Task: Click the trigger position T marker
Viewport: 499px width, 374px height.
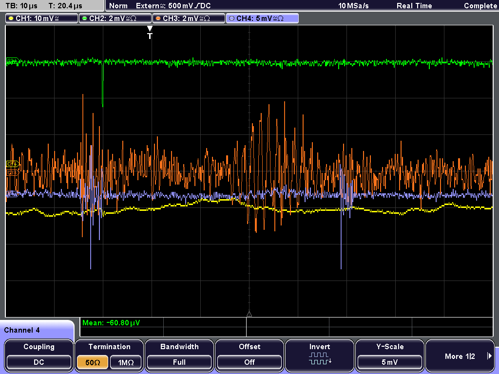Action: [x=150, y=33]
